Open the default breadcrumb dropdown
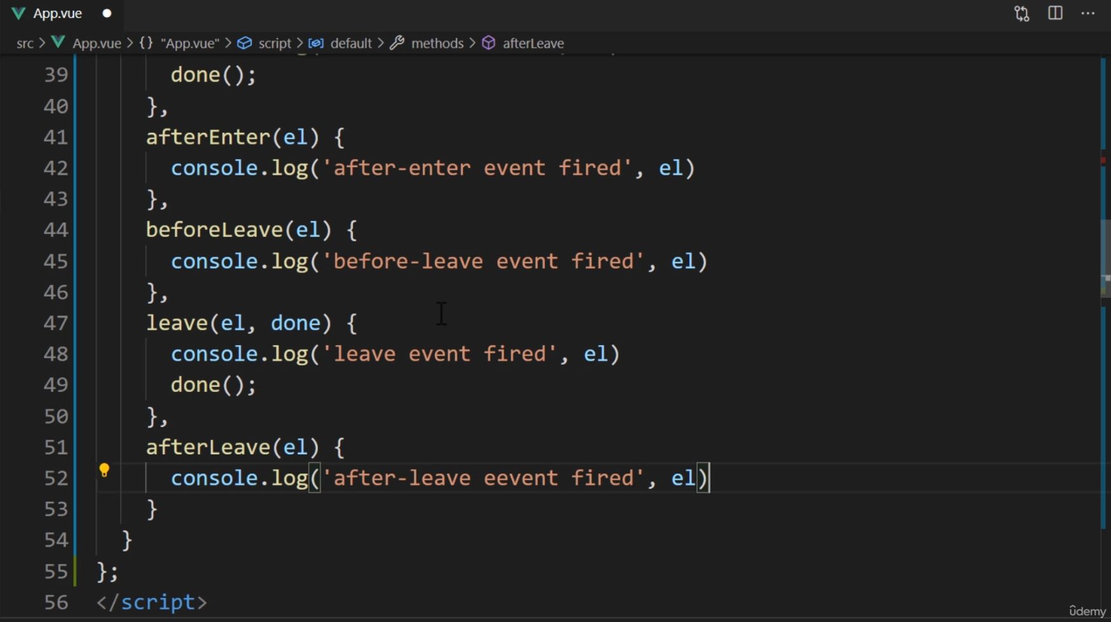1111x622 pixels. click(351, 43)
